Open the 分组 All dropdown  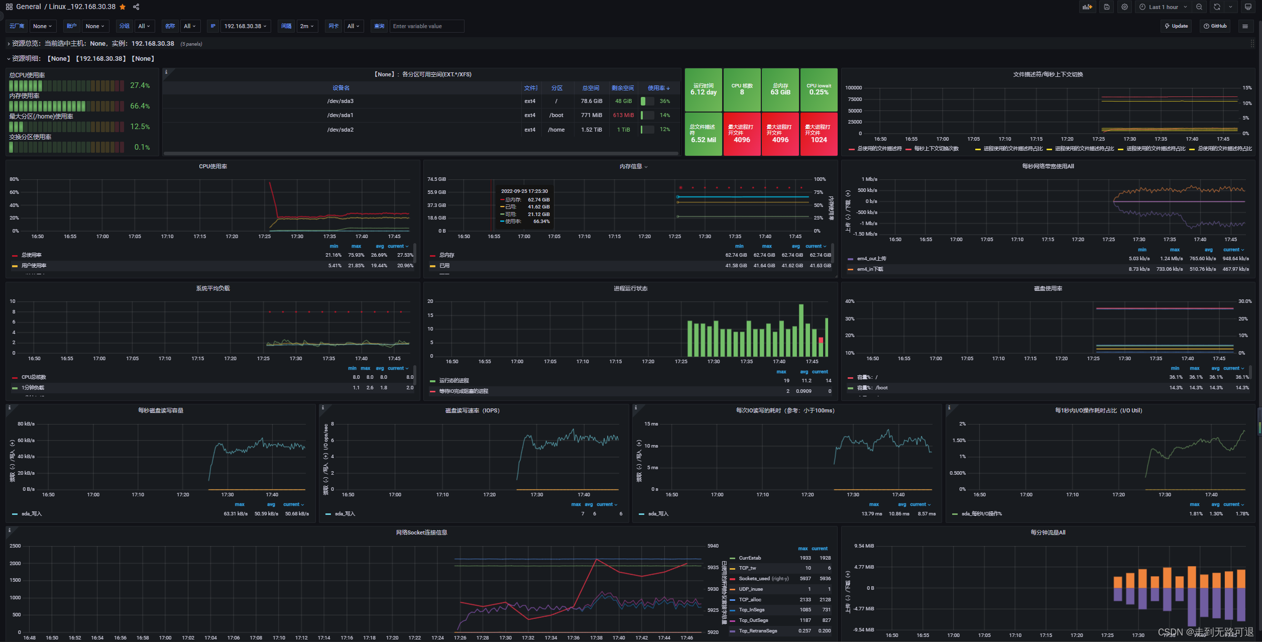click(144, 26)
